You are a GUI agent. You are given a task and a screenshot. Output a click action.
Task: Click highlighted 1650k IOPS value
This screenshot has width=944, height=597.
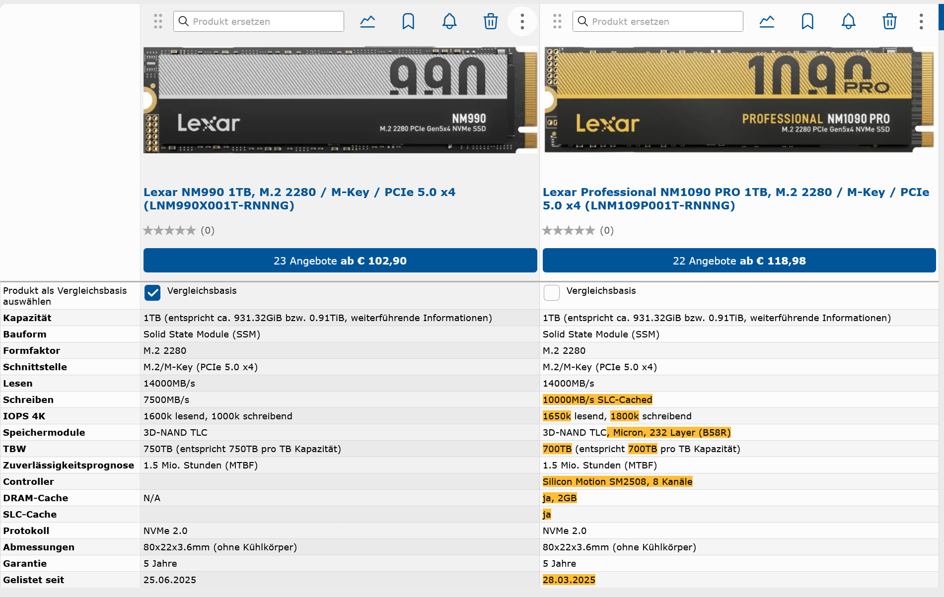point(557,416)
